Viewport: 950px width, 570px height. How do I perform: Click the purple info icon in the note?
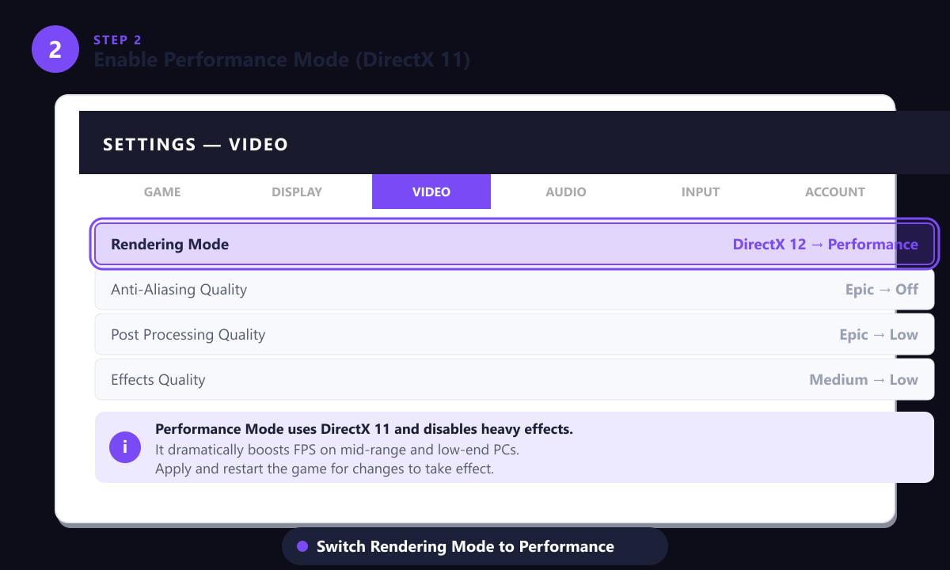(125, 447)
